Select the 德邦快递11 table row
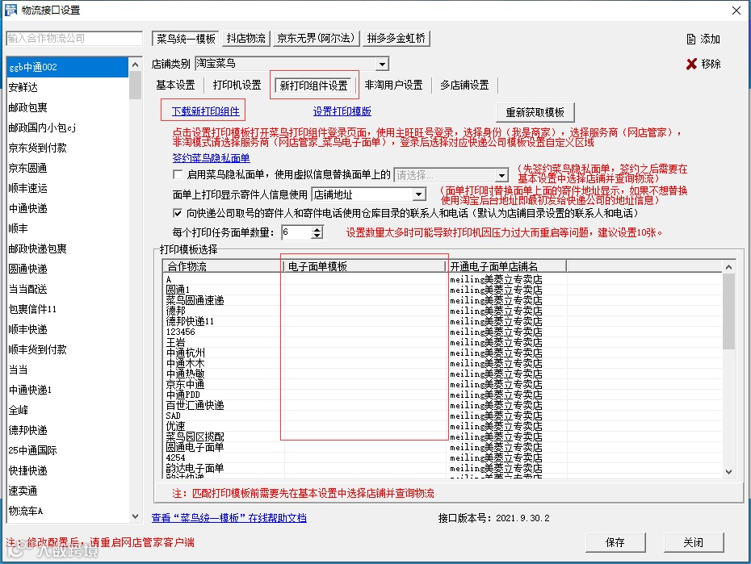 click(x=443, y=321)
